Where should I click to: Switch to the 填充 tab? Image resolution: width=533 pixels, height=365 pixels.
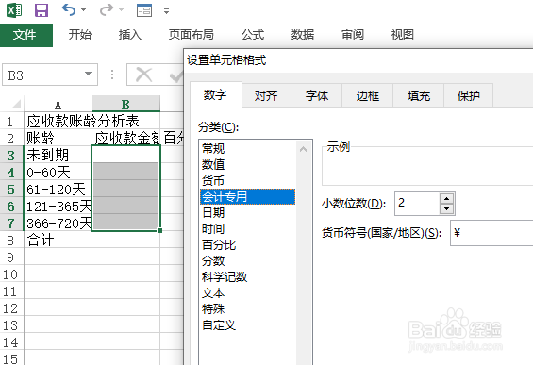point(419,96)
